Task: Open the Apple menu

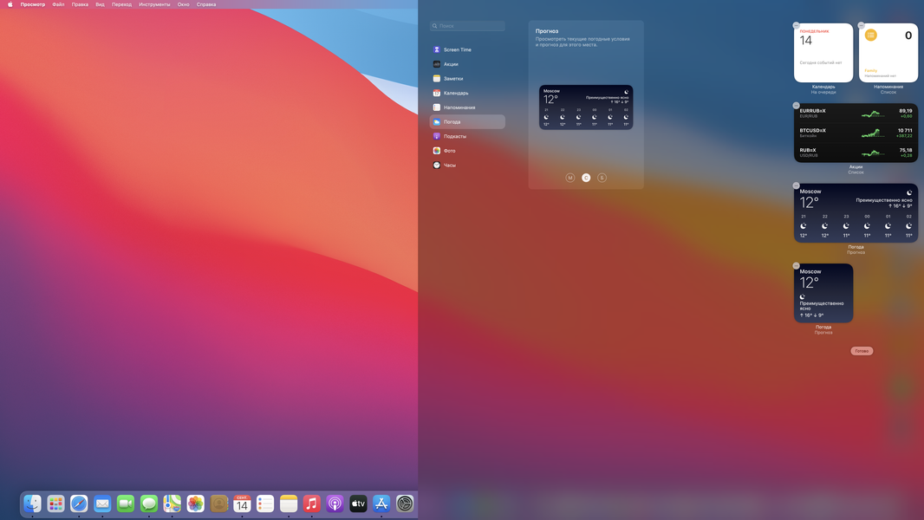Action: (10, 4)
